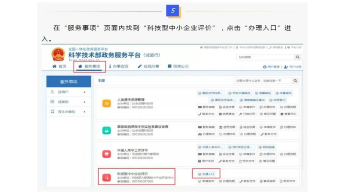Viewport: 345px width, 194px height.
Task: Open 事项说明 for 科技型中小企业评价
Action: point(267,181)
